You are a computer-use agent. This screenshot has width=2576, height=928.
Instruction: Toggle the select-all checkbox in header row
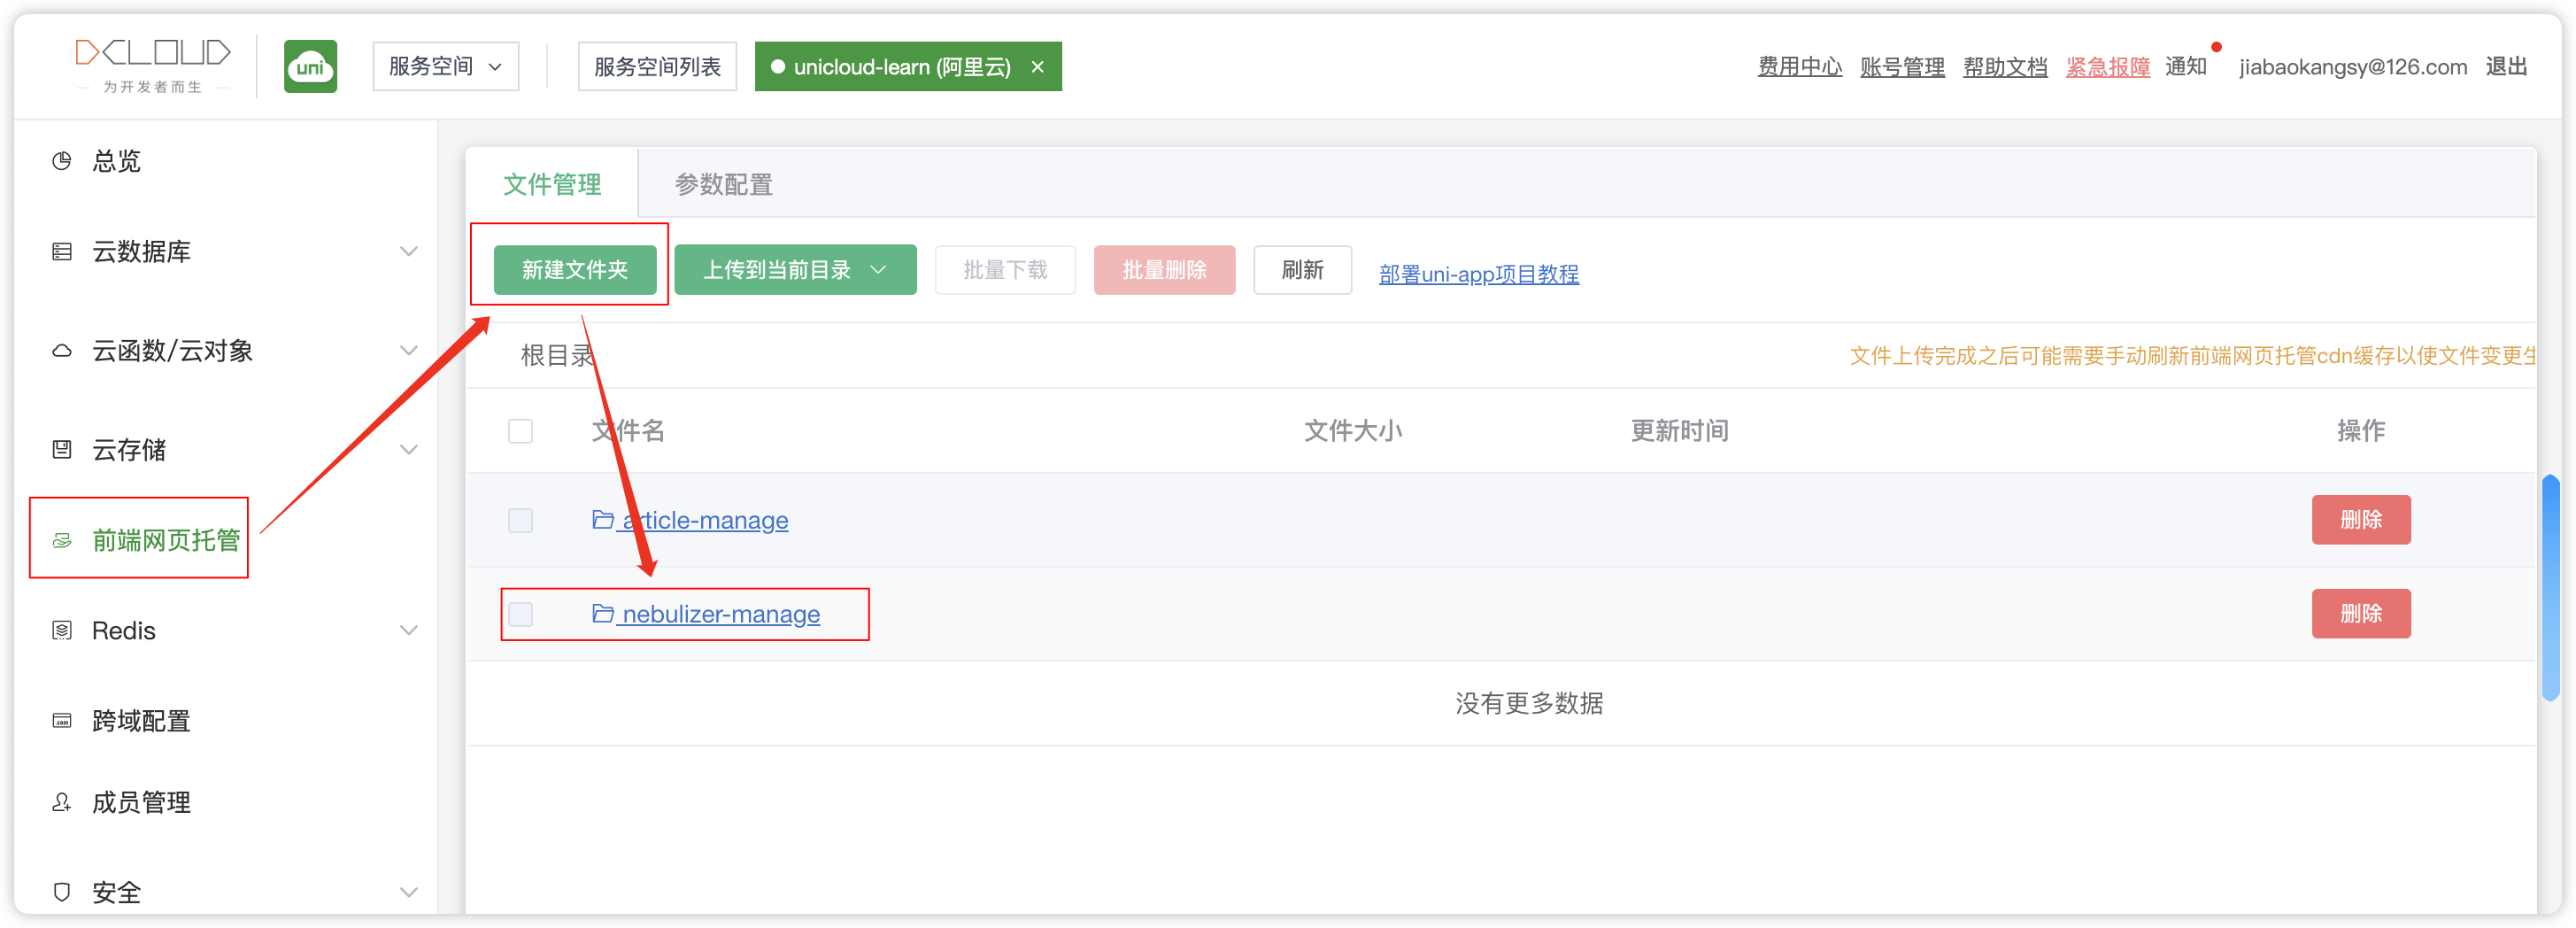520,431
